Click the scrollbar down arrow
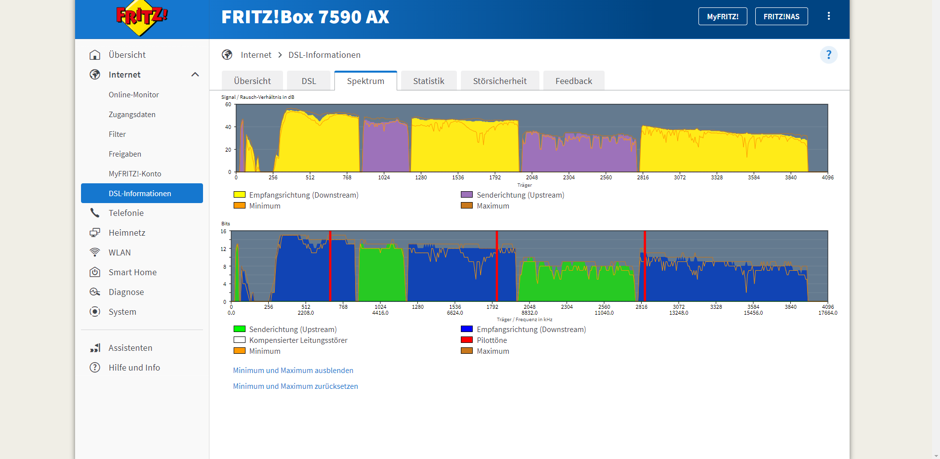The image size is (940, 459). (x=936, y=455)
